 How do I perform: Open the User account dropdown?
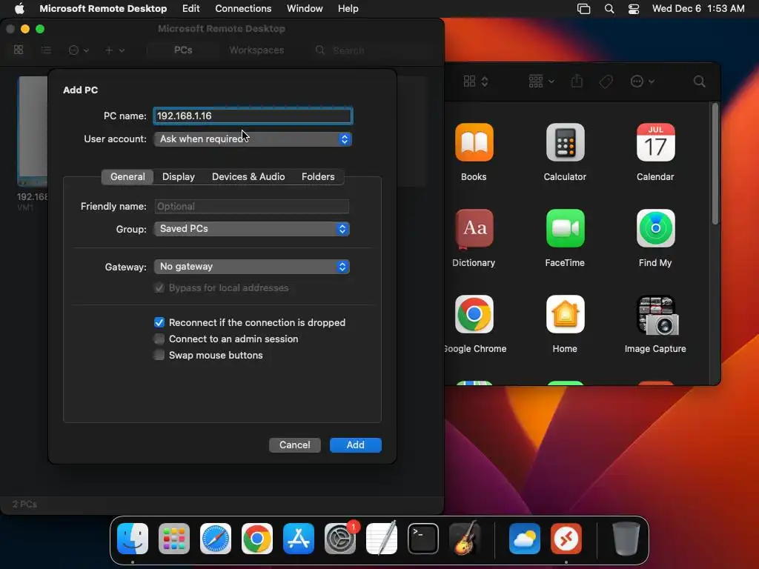point(253,139)
